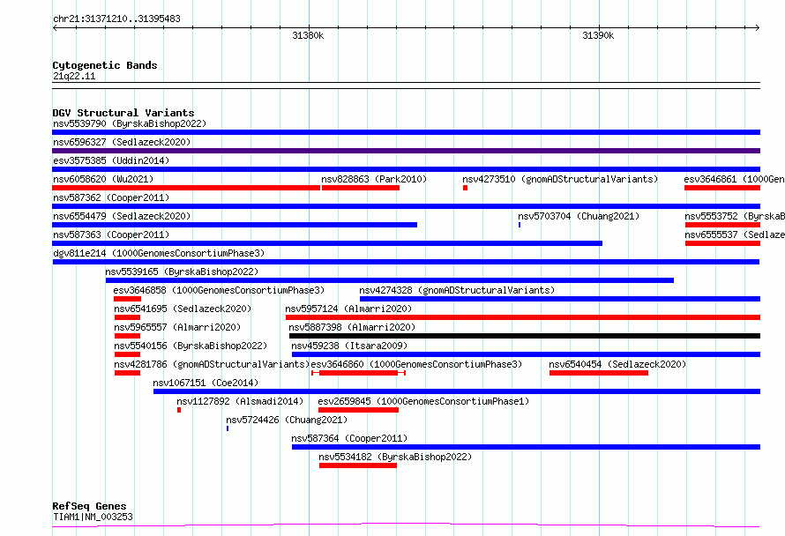785x536 pixels.
Task: Click the 31390k ruler position
Action: click(598, 35)
